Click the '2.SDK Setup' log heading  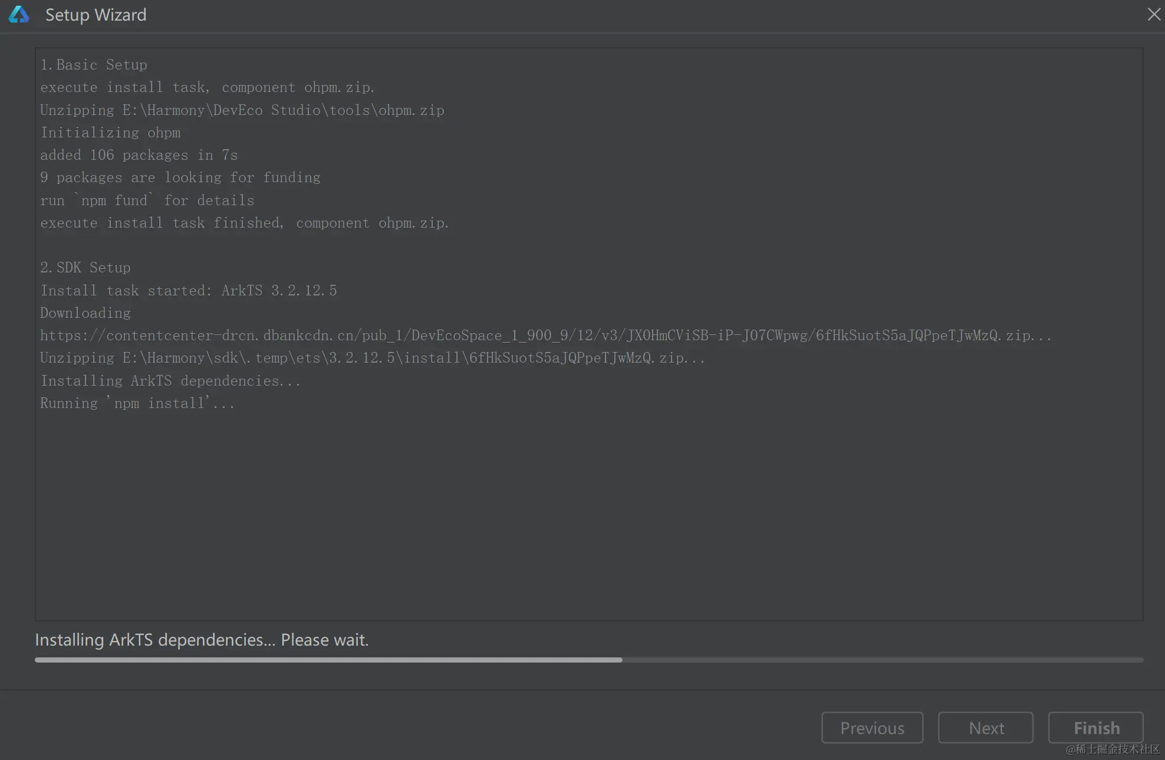coord(85,268)
